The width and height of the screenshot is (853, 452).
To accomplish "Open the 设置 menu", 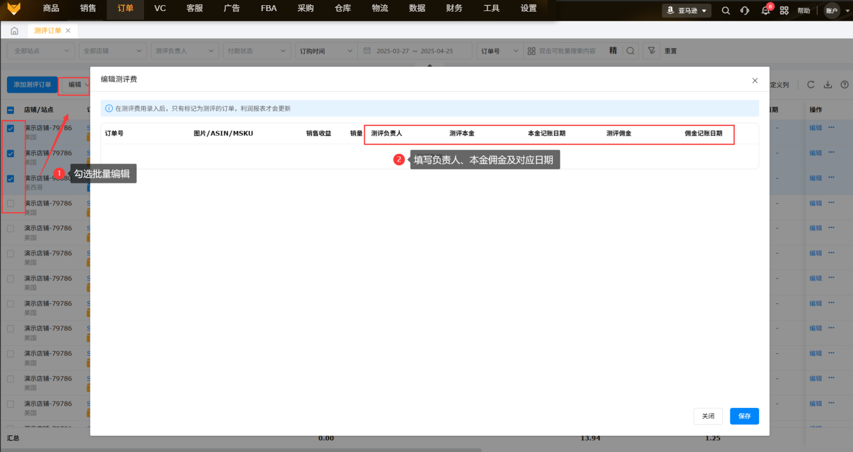I will click(x=528, y=8).
